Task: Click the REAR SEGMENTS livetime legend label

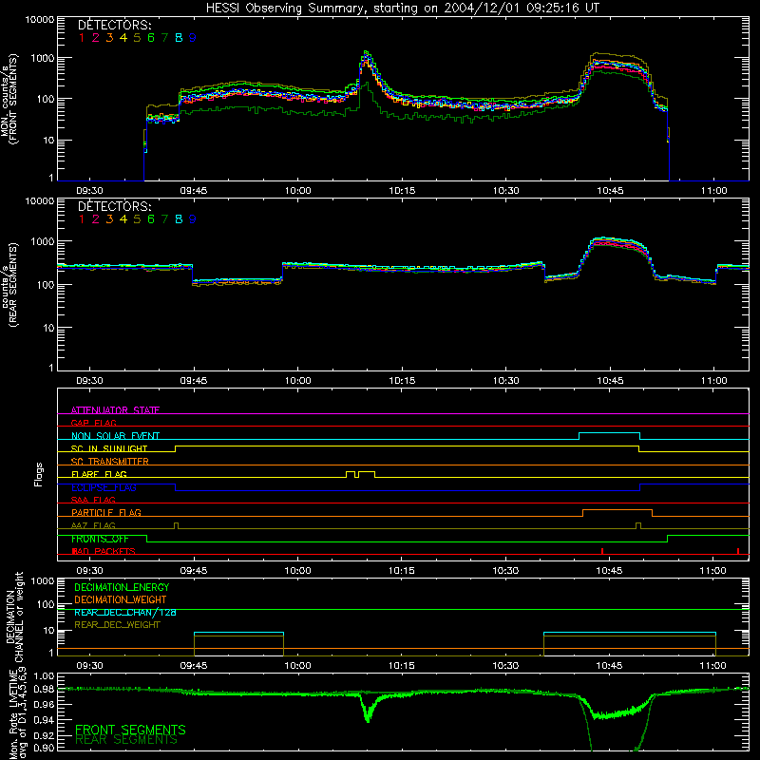Action: 126,740
